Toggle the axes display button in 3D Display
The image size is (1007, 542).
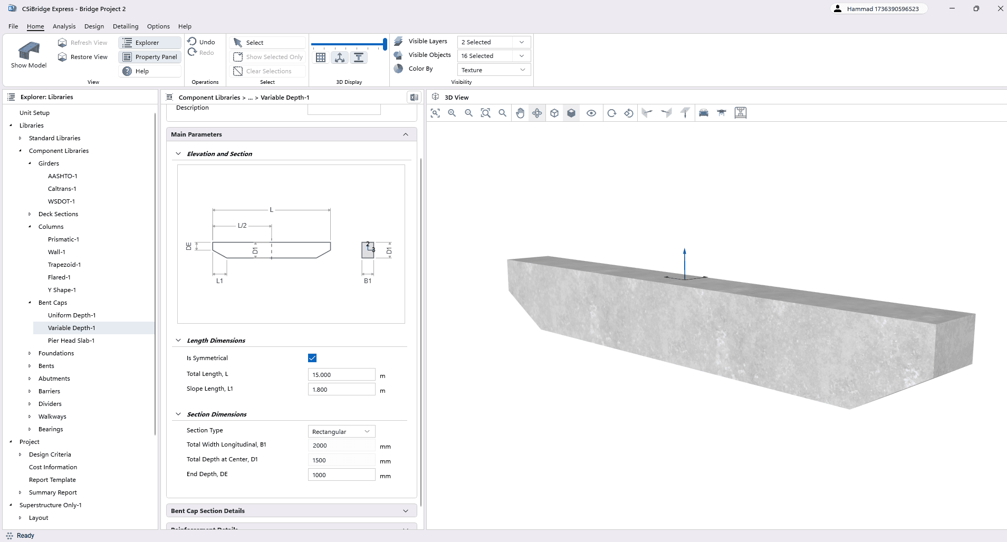pyautogui.click(x=340, y=57)
